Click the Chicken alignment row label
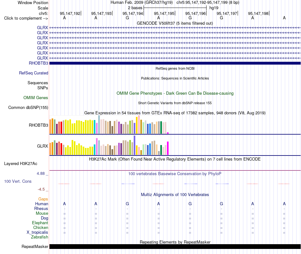Screen dimensions: 301x254 click(41, 227)
